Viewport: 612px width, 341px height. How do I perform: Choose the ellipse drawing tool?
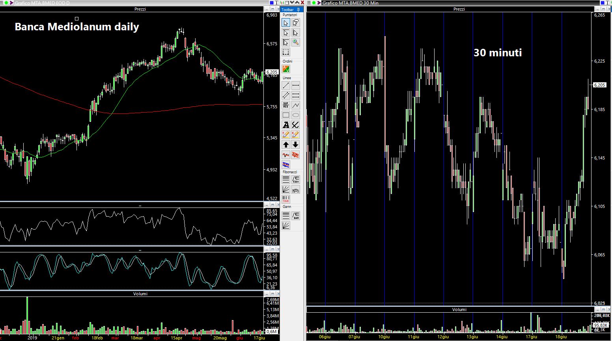296,115
